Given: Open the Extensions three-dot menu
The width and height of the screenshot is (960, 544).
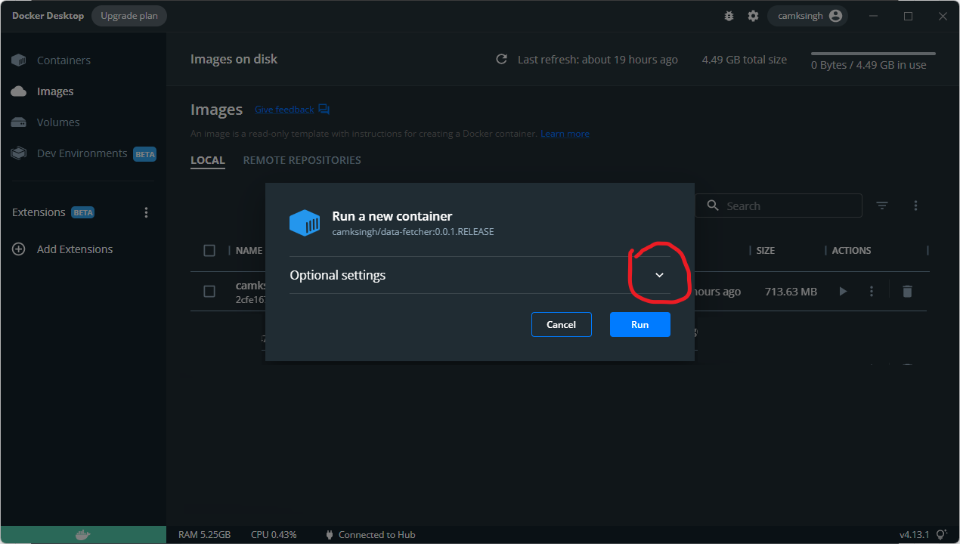Looking at the screenshot, I should pyautogui.click(x=147, y=212).
